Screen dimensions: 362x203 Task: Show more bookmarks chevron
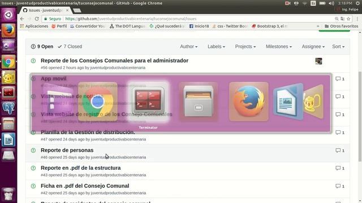tap(318, 27)
